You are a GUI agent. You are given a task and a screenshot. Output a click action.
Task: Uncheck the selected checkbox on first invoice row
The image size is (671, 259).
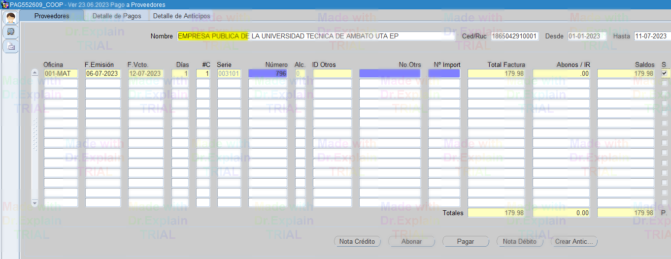tap(665, 73)
